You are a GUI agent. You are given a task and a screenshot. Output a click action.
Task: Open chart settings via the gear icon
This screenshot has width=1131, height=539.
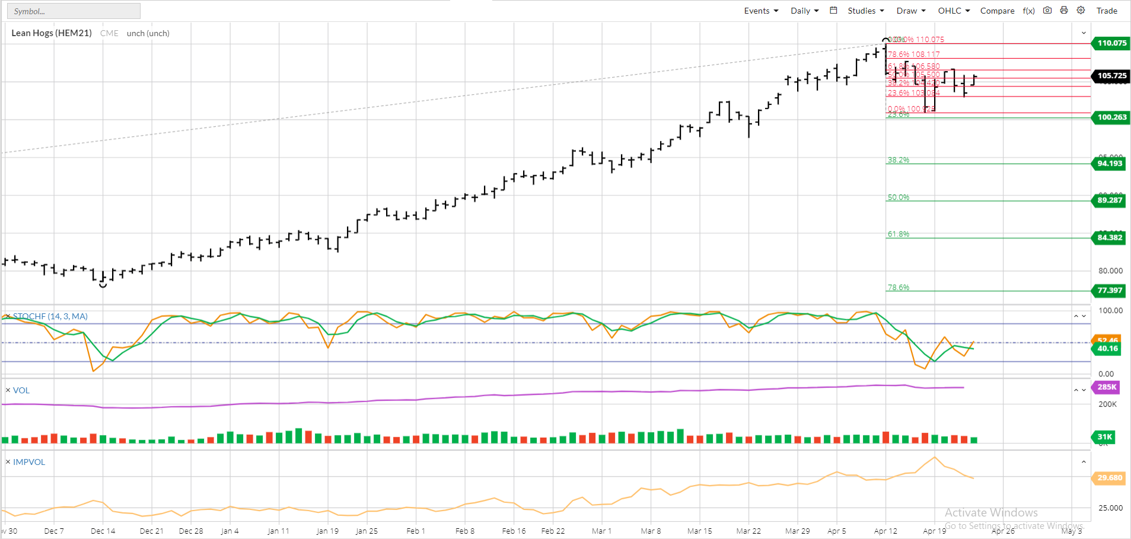[1080, 10]
